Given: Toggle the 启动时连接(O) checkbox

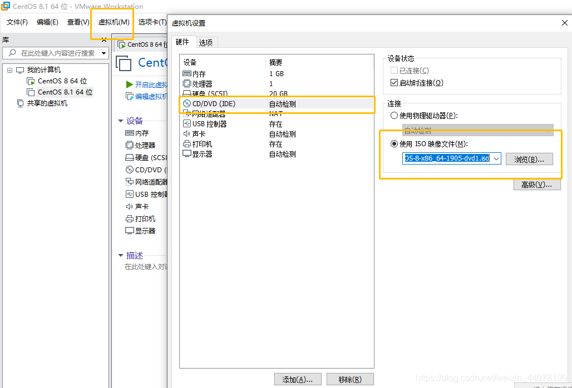Looking at the screenshot, I should [x=394, y=83].
